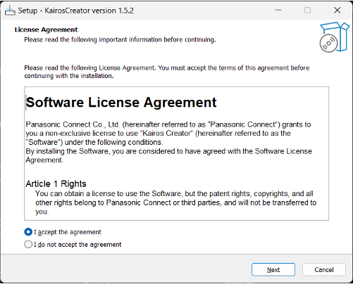The height and width of the screenshot is (284, 353).
Task: Click the paragraph starting "Panasonic Connect Co., Ltd."
Action: click(168, 134)
